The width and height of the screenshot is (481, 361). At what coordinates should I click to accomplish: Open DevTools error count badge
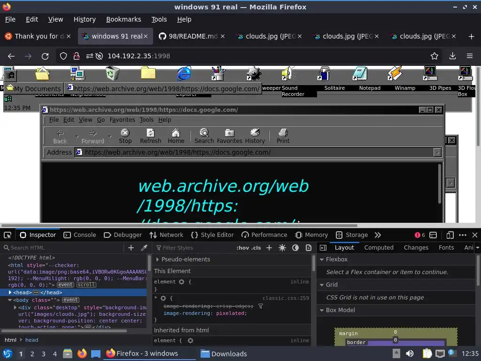click(x=419, y=235)
